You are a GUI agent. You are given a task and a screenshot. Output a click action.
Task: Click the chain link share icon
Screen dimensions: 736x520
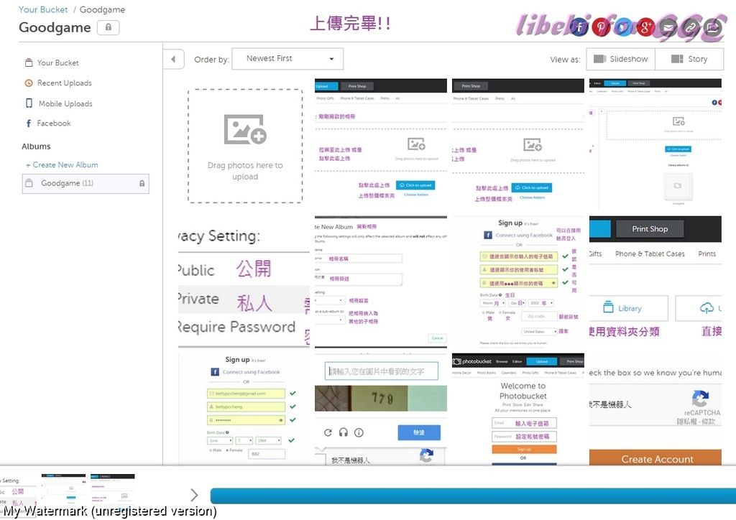pos(690,27)
